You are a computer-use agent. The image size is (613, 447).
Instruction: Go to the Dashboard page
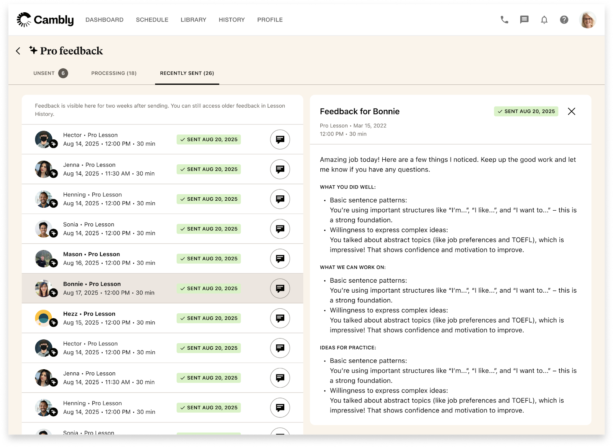pyautogui.click(x=104, y=20)
